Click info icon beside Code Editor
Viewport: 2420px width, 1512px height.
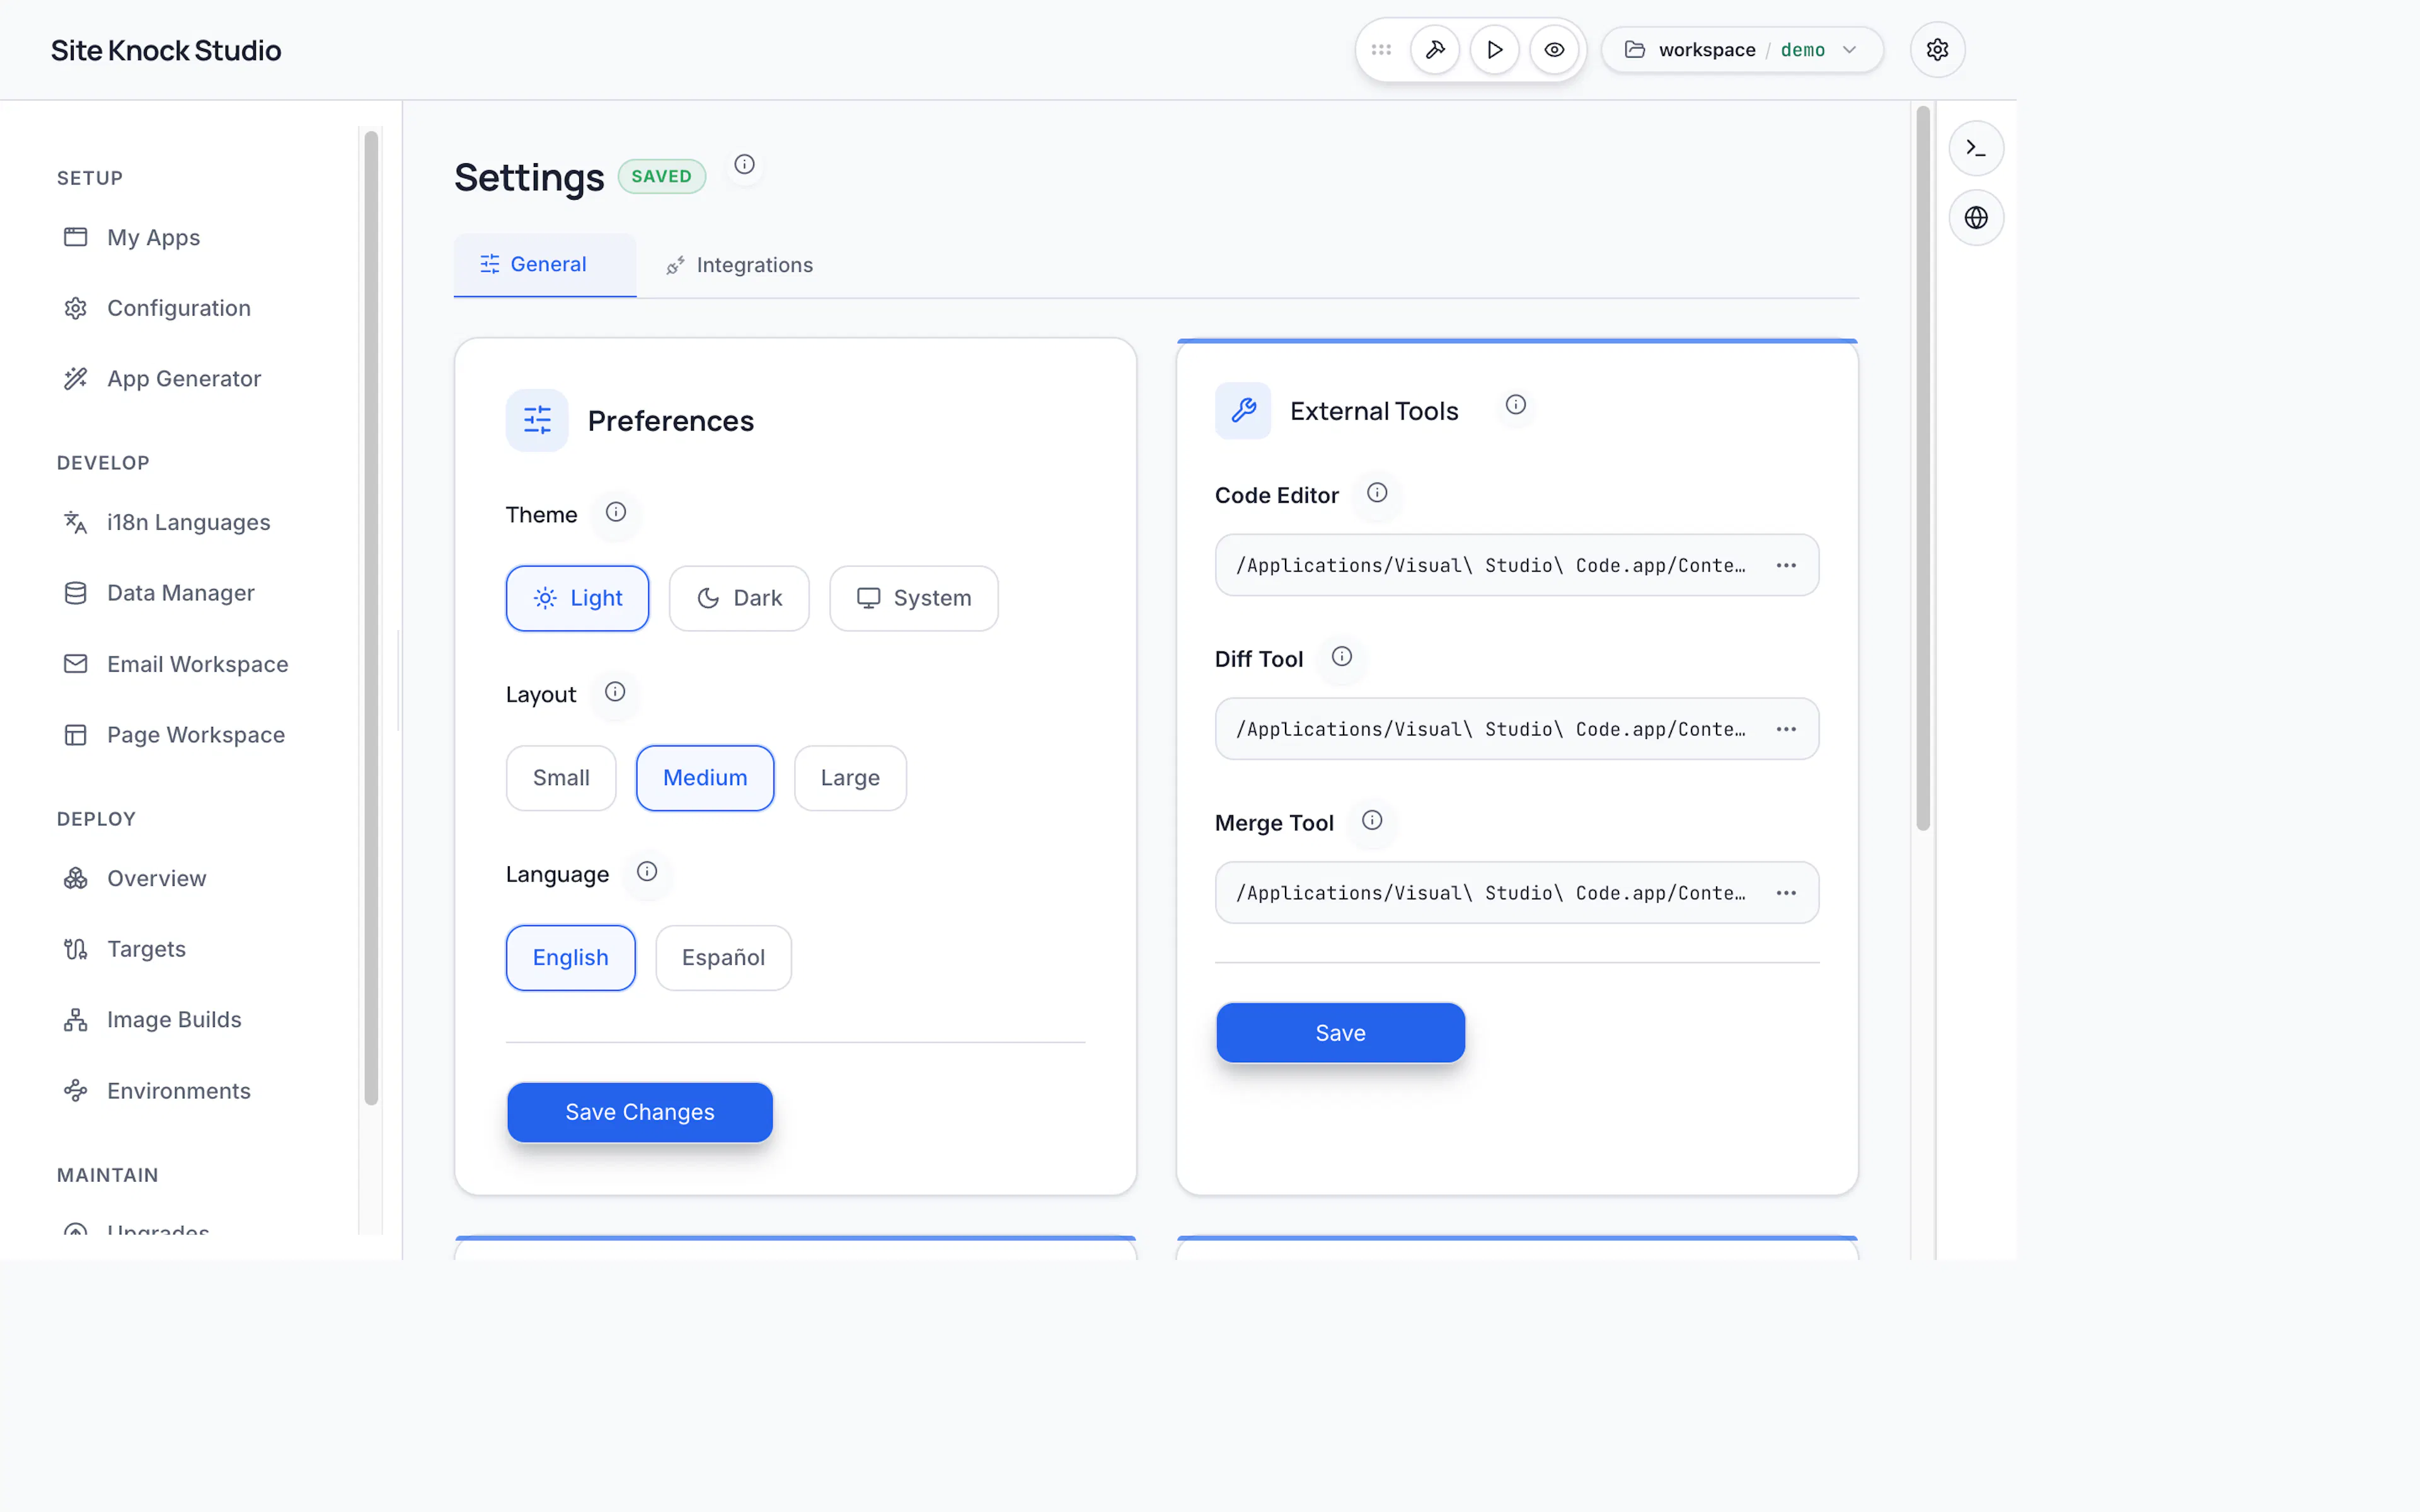(1377, 493)
